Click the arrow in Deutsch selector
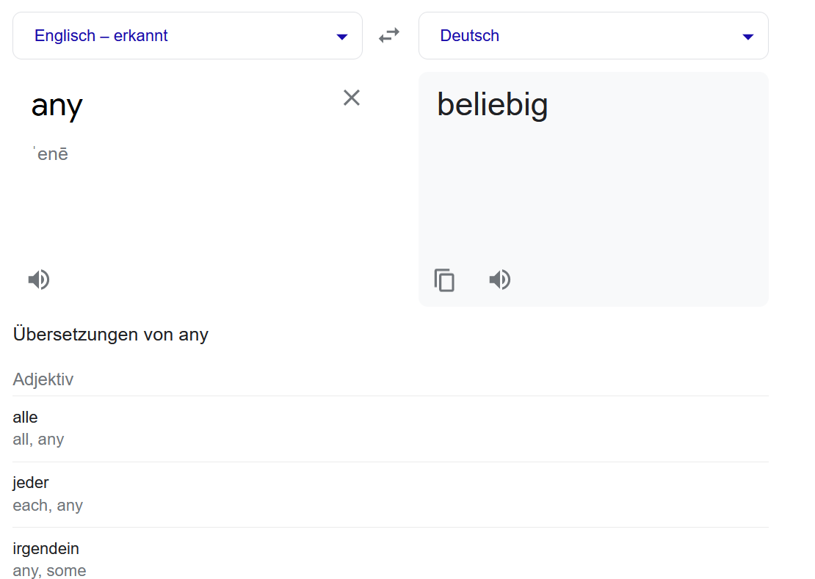The image size is (815, 579). 748,37
